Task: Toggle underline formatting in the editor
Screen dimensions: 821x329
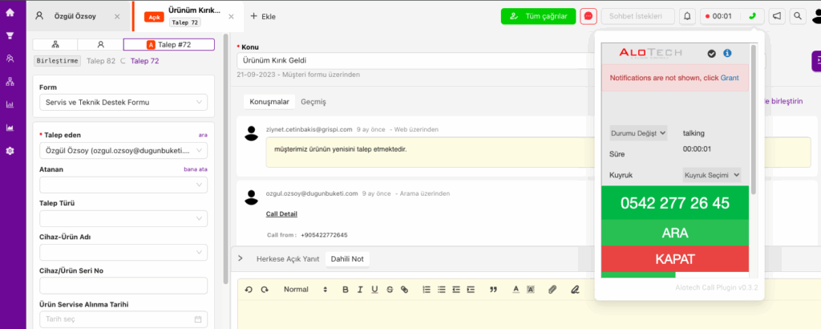Action: click(x=374, y=289)
